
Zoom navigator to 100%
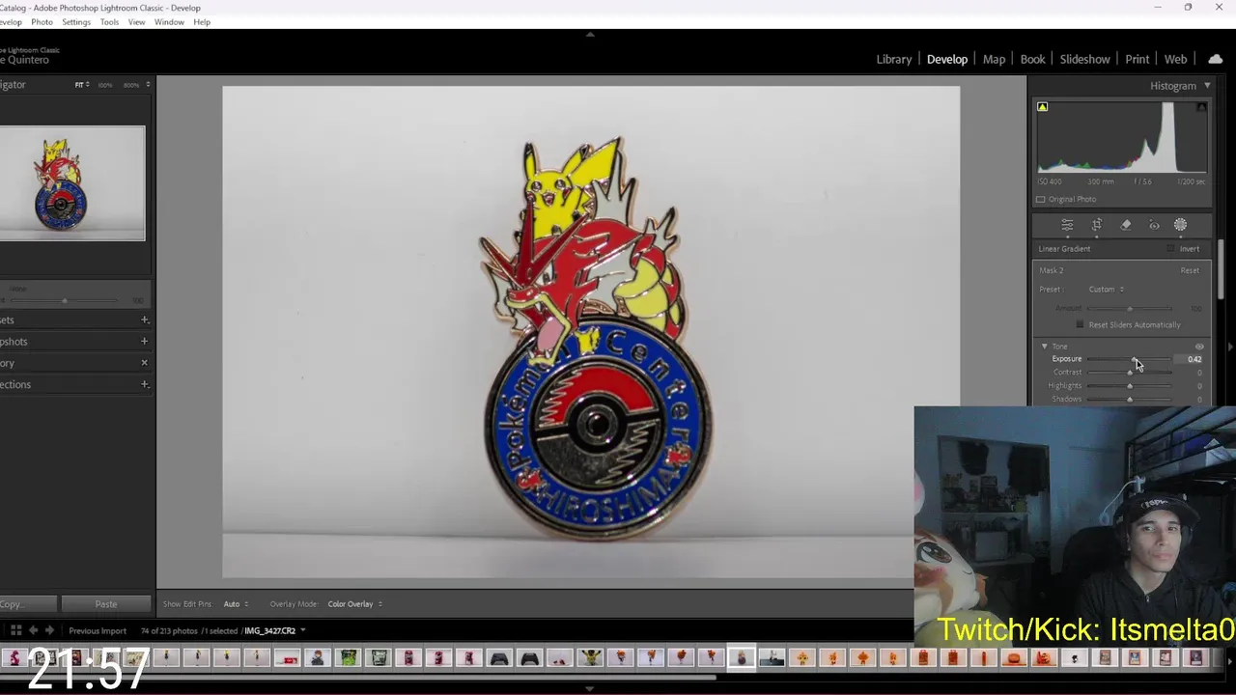(x=104, y=85)
